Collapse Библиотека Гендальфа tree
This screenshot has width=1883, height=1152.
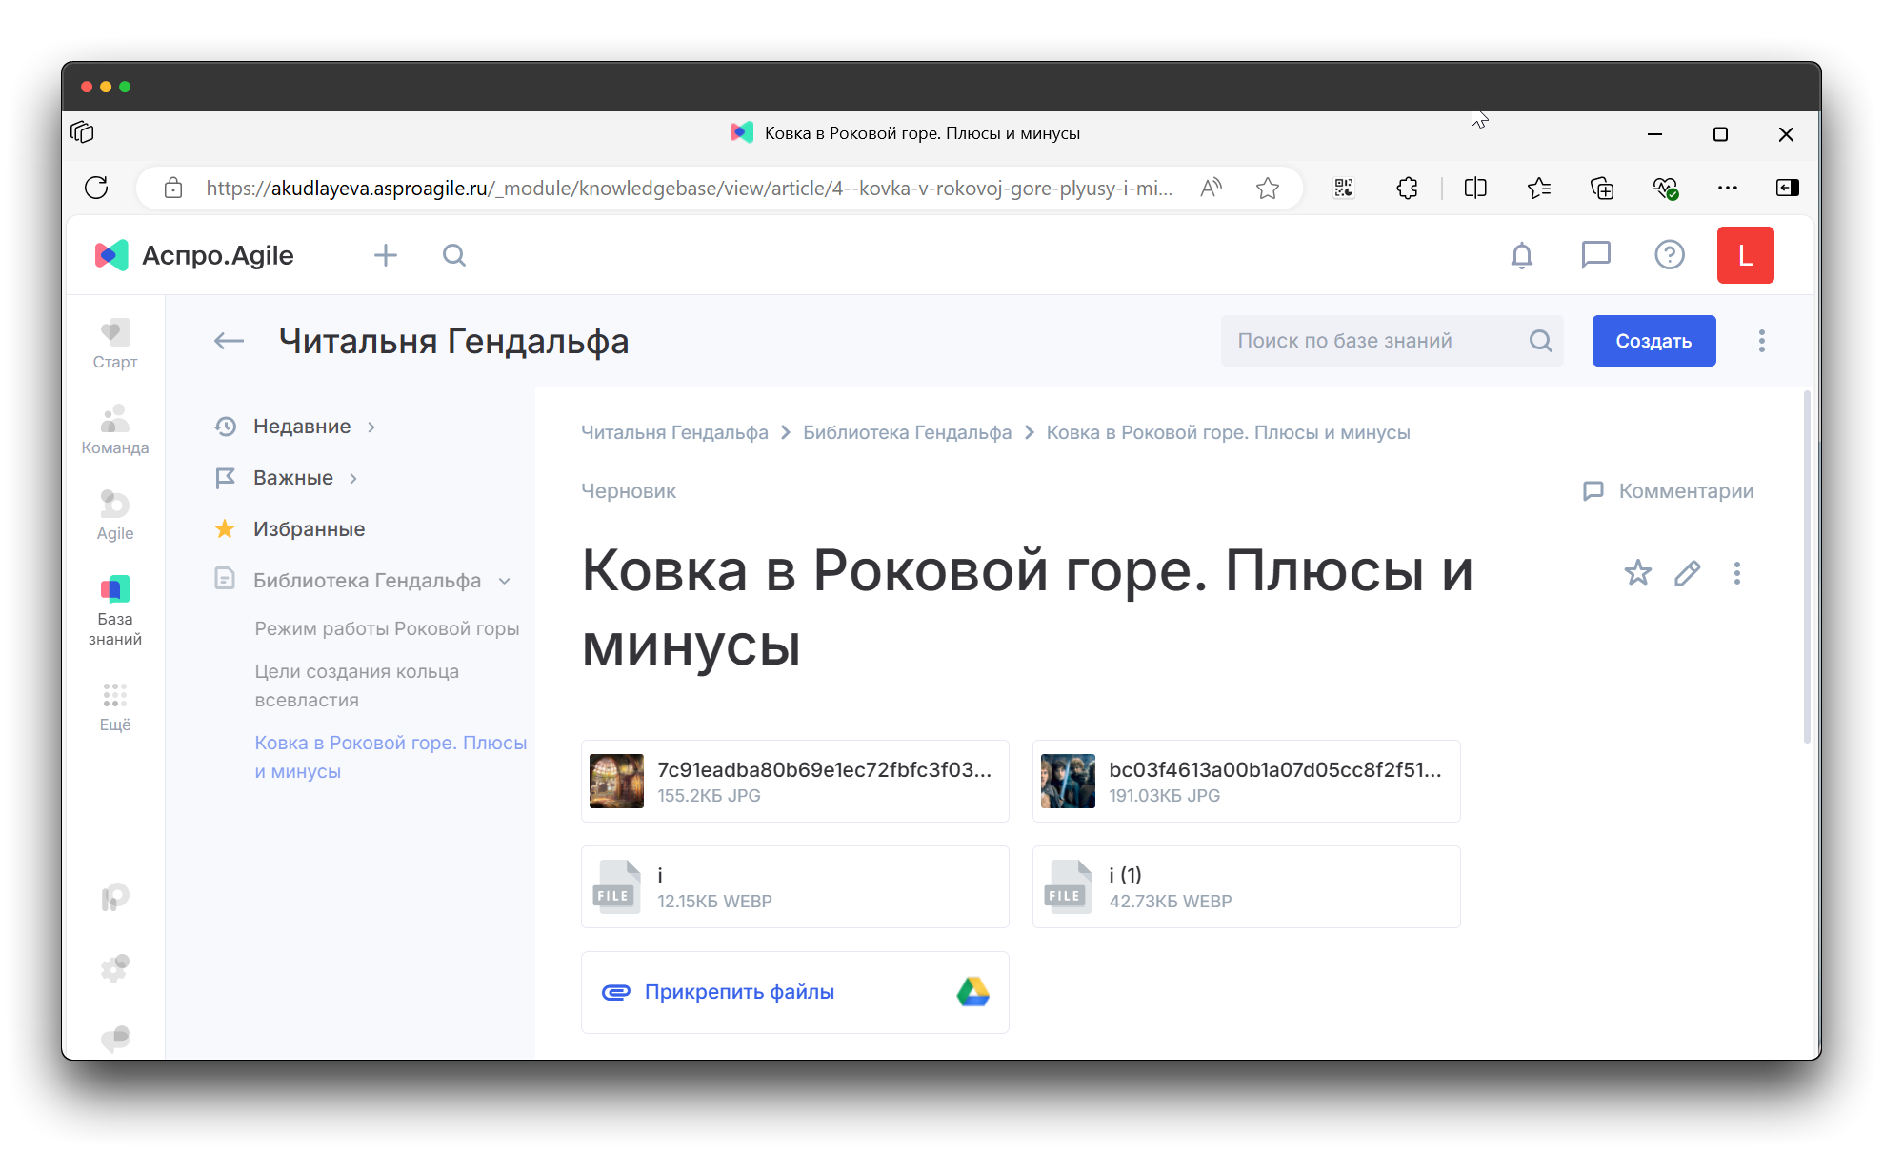click(x=505, y=581)
